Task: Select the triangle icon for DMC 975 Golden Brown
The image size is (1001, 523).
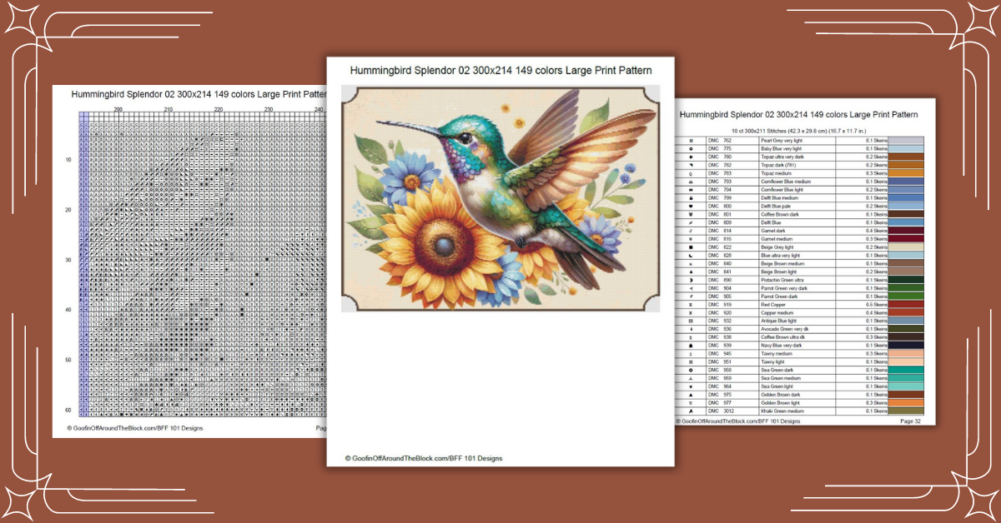Action: (691, 395)
